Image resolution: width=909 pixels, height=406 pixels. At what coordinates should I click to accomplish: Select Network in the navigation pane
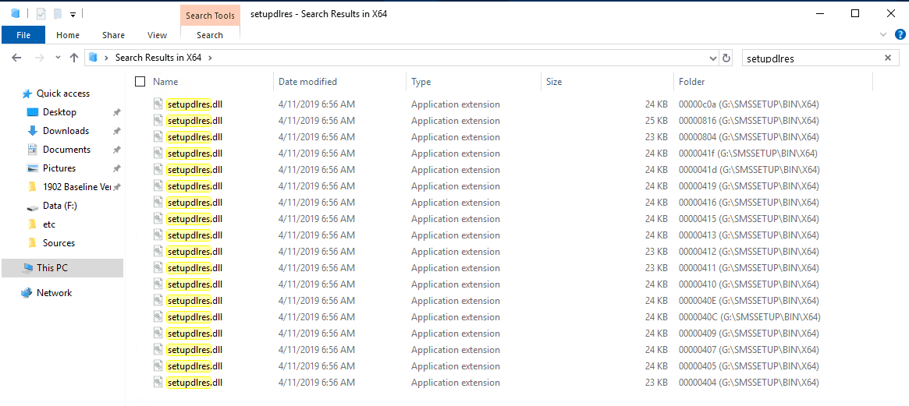tap(54, 292)
